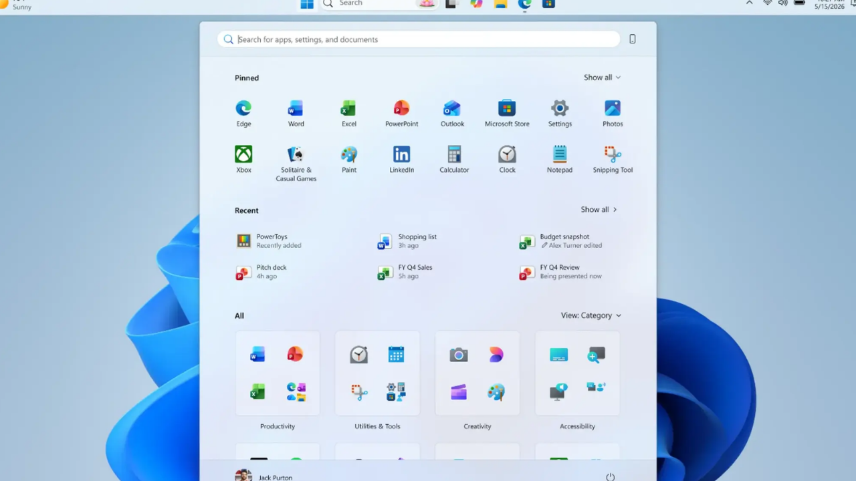Open FY Q4 Review presentation
The height and width of the screenshot is (481, 856).
tap(561, 271)
